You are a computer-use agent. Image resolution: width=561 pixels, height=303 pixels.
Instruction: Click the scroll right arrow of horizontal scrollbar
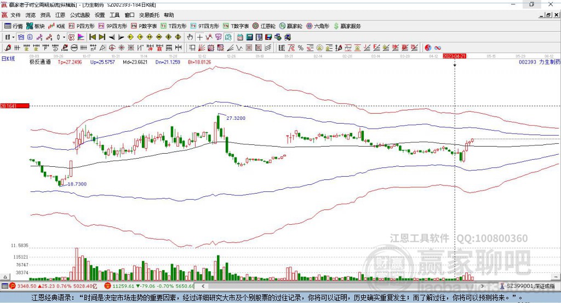482,286
